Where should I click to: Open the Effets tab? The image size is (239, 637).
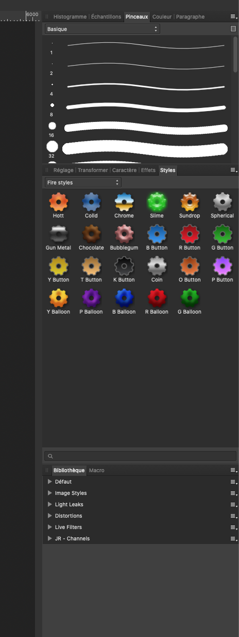click(148, 170)
